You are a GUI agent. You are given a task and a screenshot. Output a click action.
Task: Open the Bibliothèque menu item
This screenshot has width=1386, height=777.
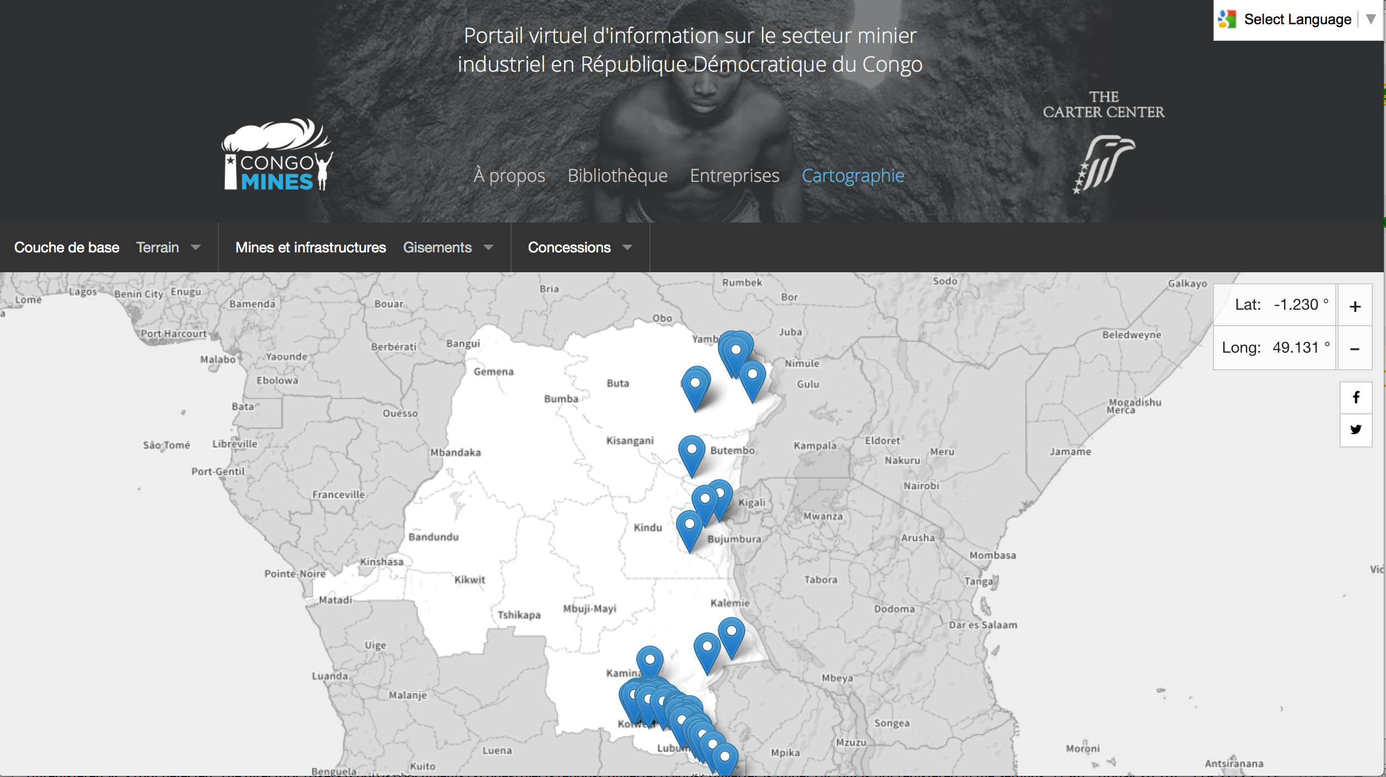[617, 175]
